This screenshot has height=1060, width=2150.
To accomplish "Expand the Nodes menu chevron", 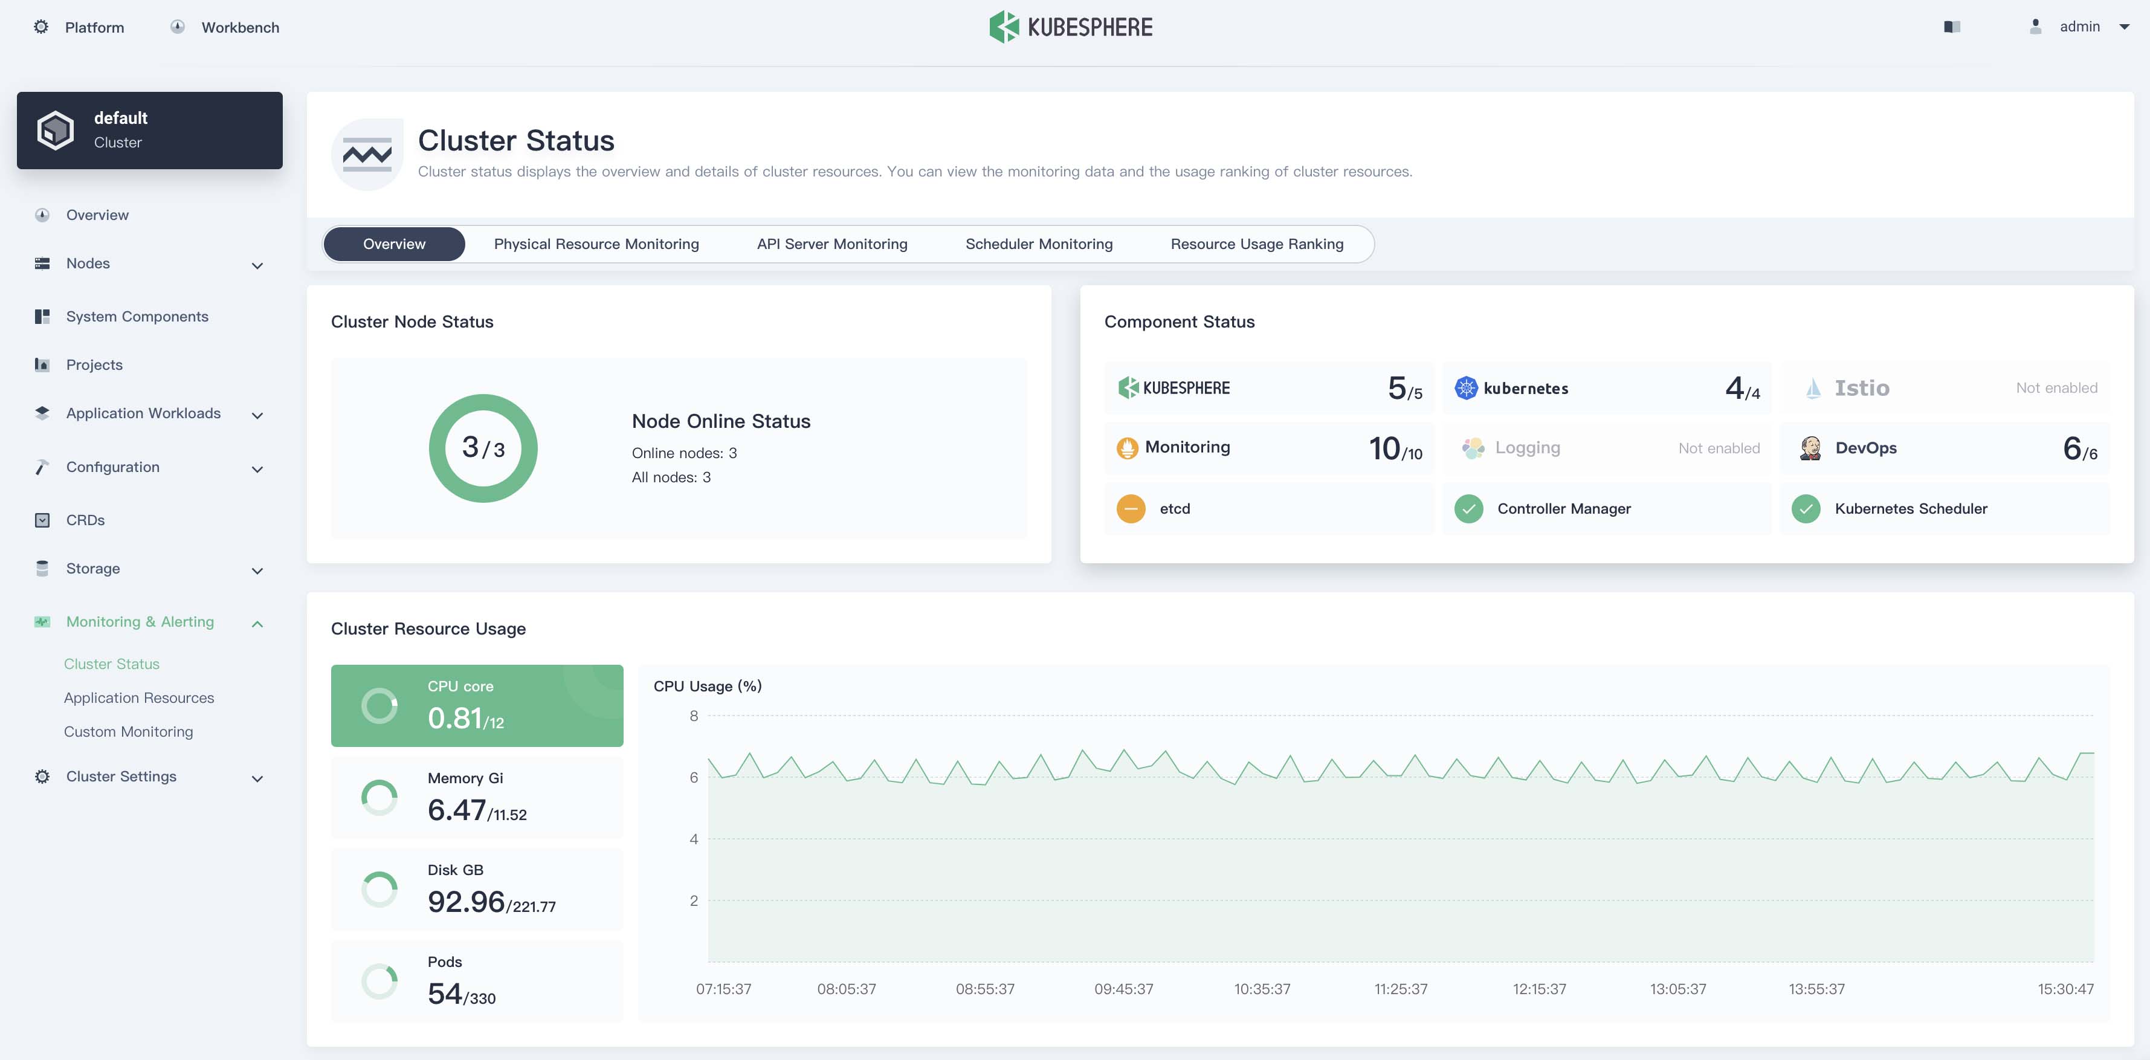I will (x=258, y=267).
